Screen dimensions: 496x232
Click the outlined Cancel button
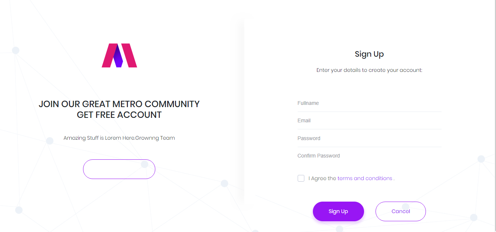pyautogui.click(x=401, y=211)
